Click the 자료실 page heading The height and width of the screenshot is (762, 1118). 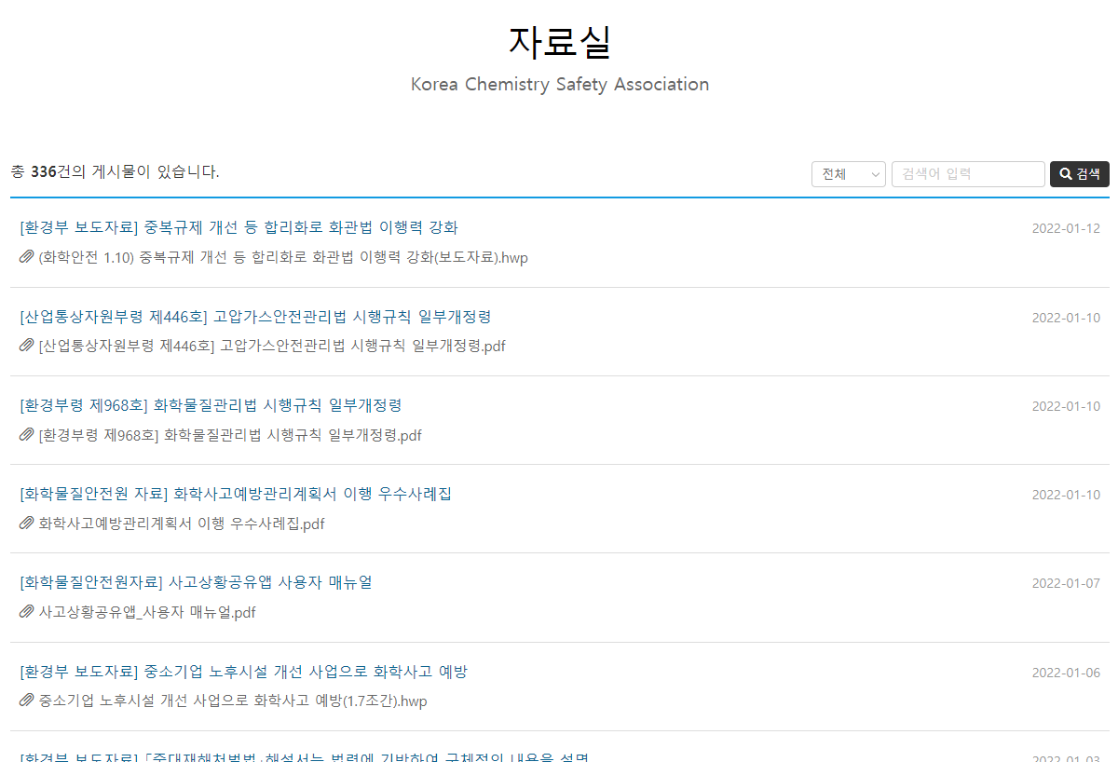point(560,41)
